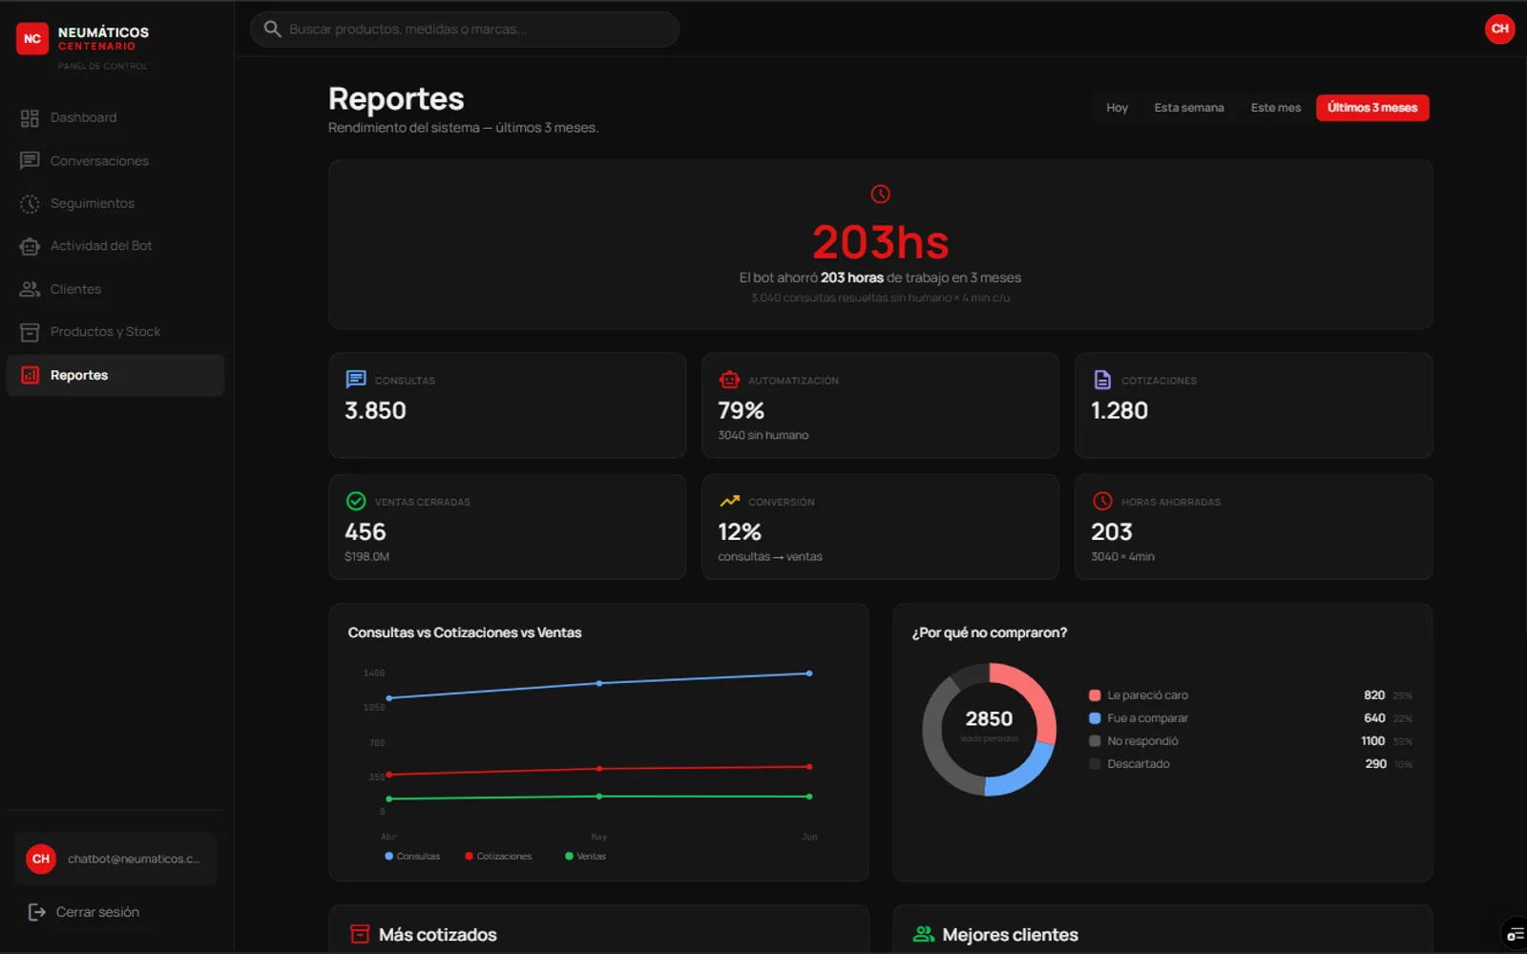Click the CH avatar beside the email
The image size is (1527, 954).
click(41, 859)
